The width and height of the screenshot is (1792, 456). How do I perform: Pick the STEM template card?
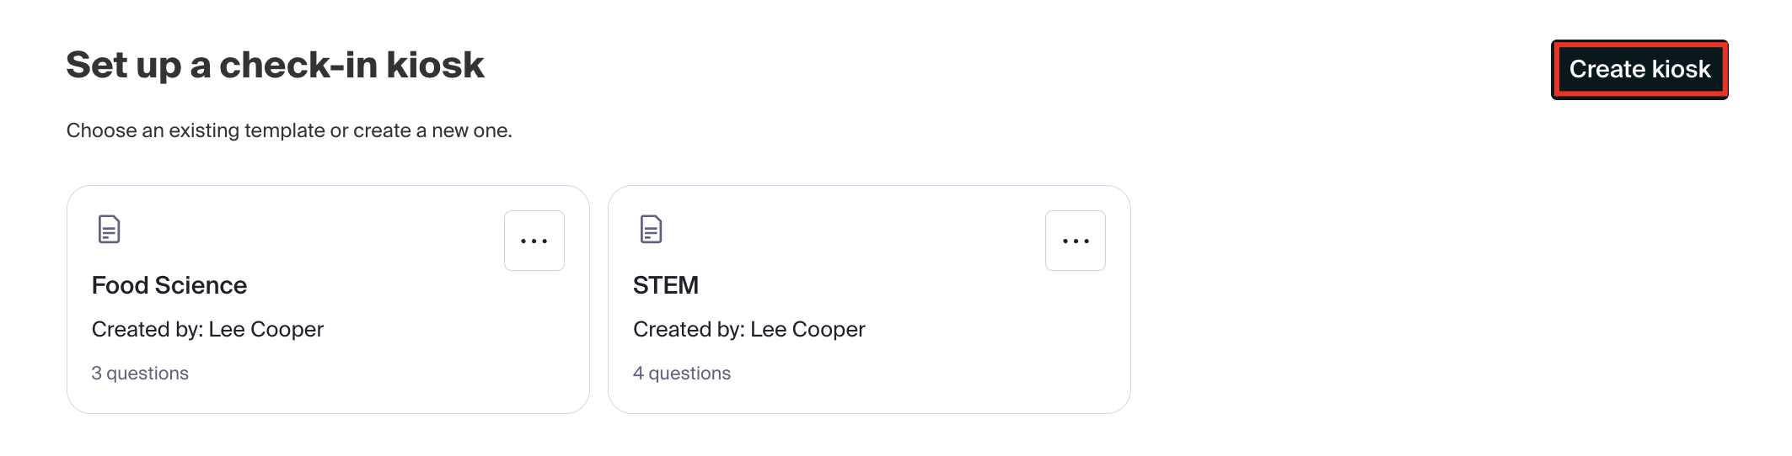coord(869,300)
